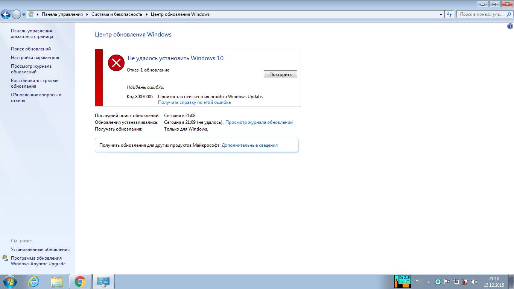The width and height of the screenshot is (514, 289).
Task: Click "Просмотр журнала обновлений" link beside install status
Action: [259, 122]
